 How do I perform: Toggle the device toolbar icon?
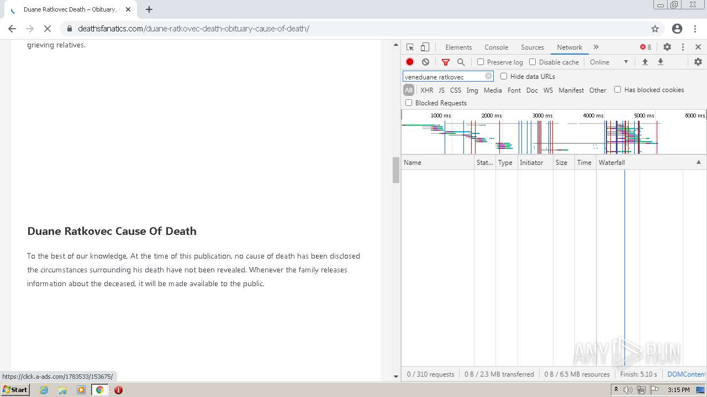coord(425,47)
